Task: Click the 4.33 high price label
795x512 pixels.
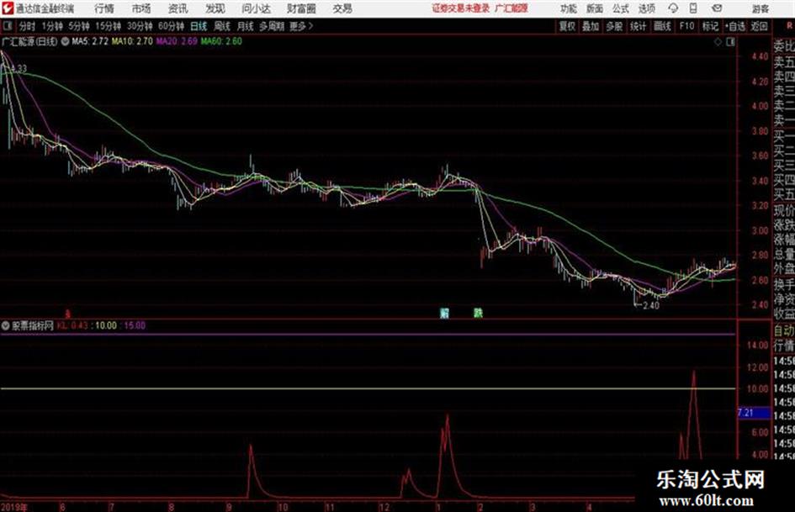Action: [x=19, y=68]
